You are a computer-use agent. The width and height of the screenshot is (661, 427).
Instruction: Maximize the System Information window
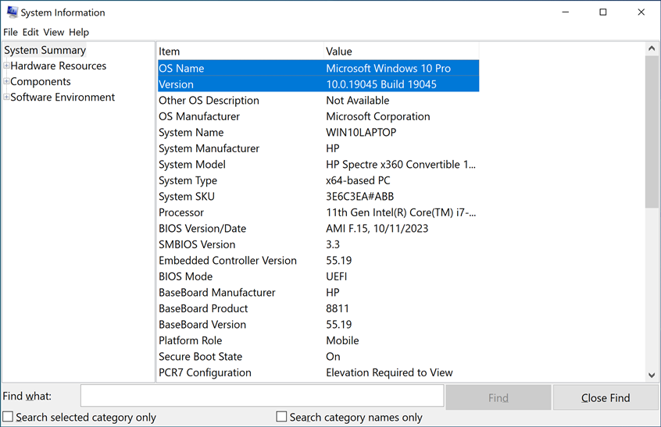[603, 12]
